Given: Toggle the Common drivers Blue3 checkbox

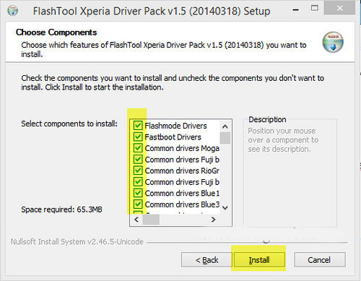Looking at the screenshot, I should [138, 204].
